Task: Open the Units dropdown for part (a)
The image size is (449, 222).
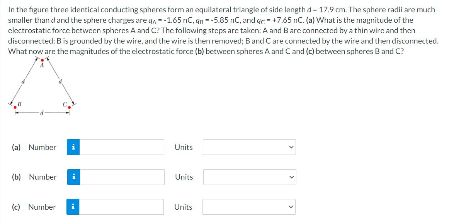Action: (248, 146)
